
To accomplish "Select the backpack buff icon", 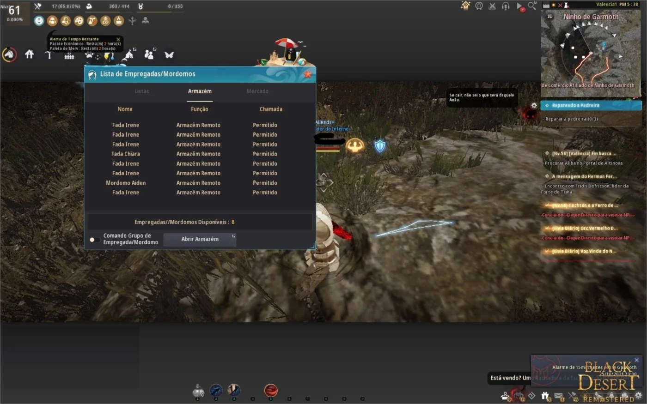I will pyautogui.click(x=53, y=21).
